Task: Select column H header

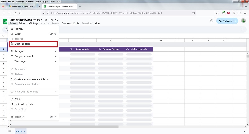Action: pos(176,40)
